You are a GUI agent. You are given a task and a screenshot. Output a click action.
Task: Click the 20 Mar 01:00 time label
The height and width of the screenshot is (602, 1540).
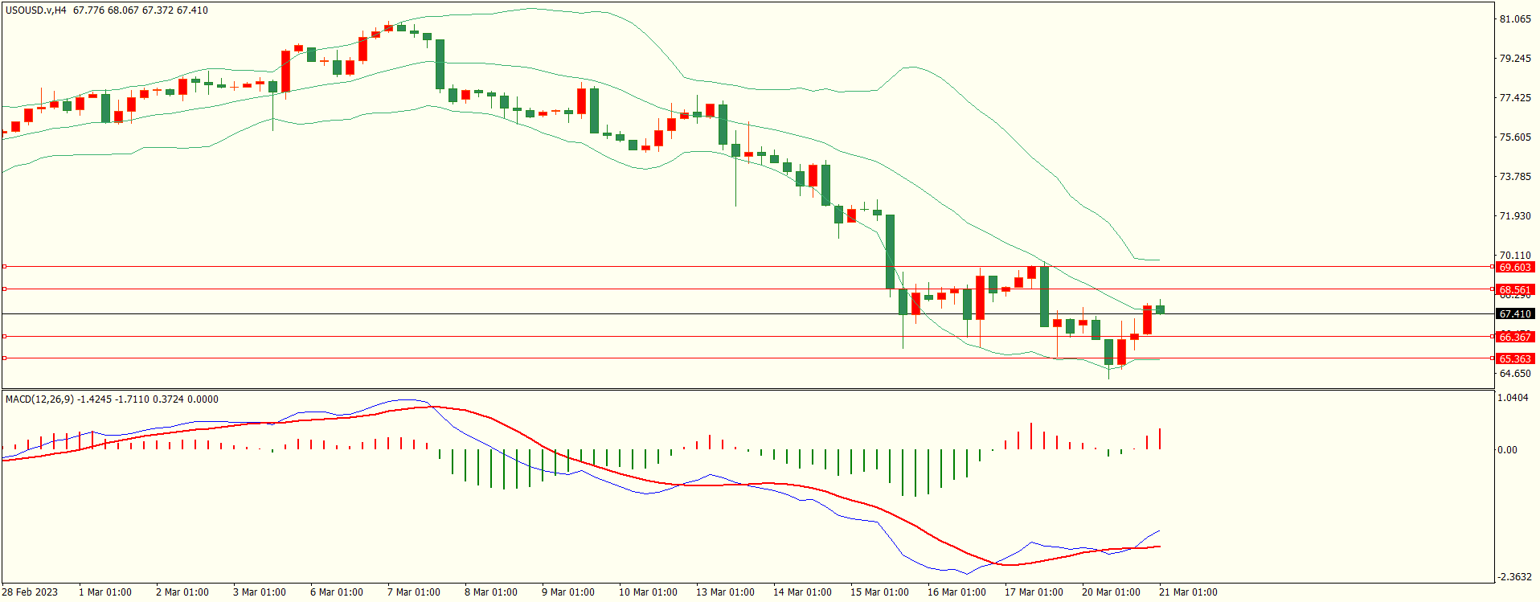click(1111, 592)
